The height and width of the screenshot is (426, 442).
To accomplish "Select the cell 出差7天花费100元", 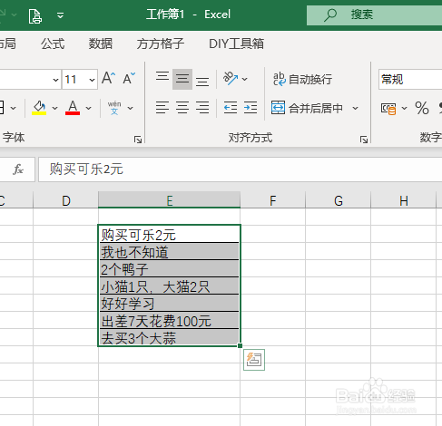I will pyautogui.click(x=169, y=320).
